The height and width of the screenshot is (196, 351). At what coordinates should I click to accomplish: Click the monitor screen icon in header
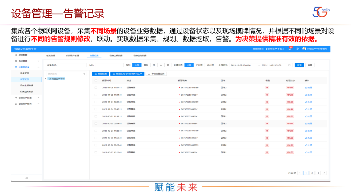(297, 49)
